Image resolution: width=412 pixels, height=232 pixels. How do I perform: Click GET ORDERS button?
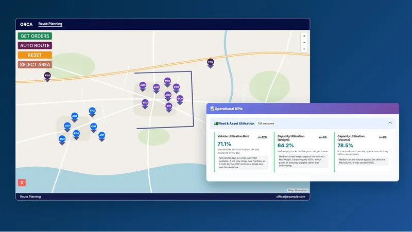point(35,36)
